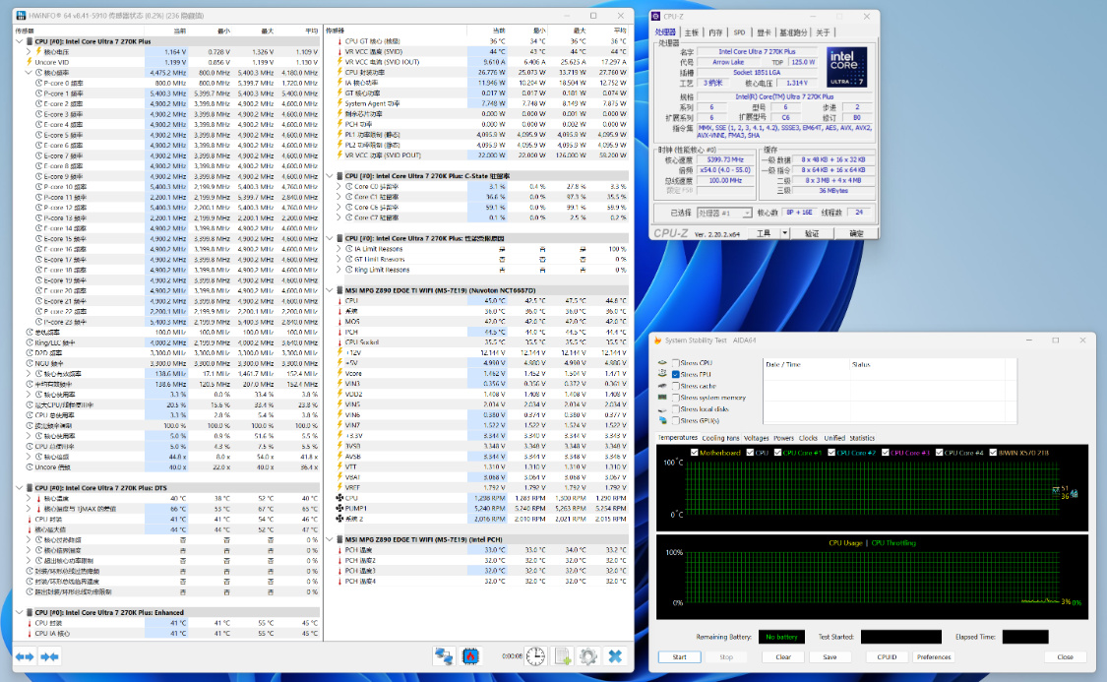Click the CPUID button in AIDA64

887,656
